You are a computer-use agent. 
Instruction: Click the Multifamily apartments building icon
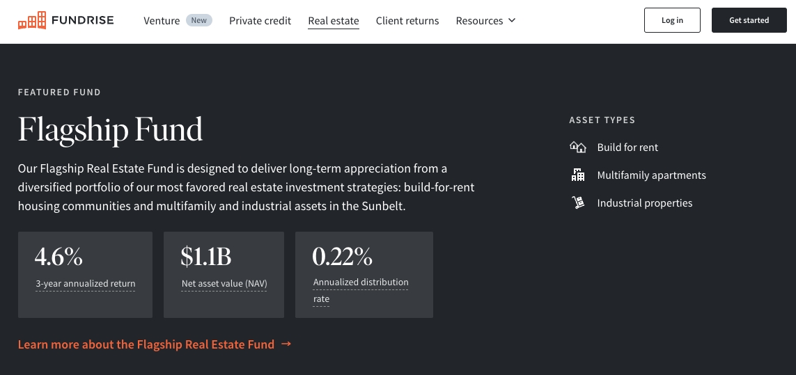pyautogui.click(x=577, y=175)
